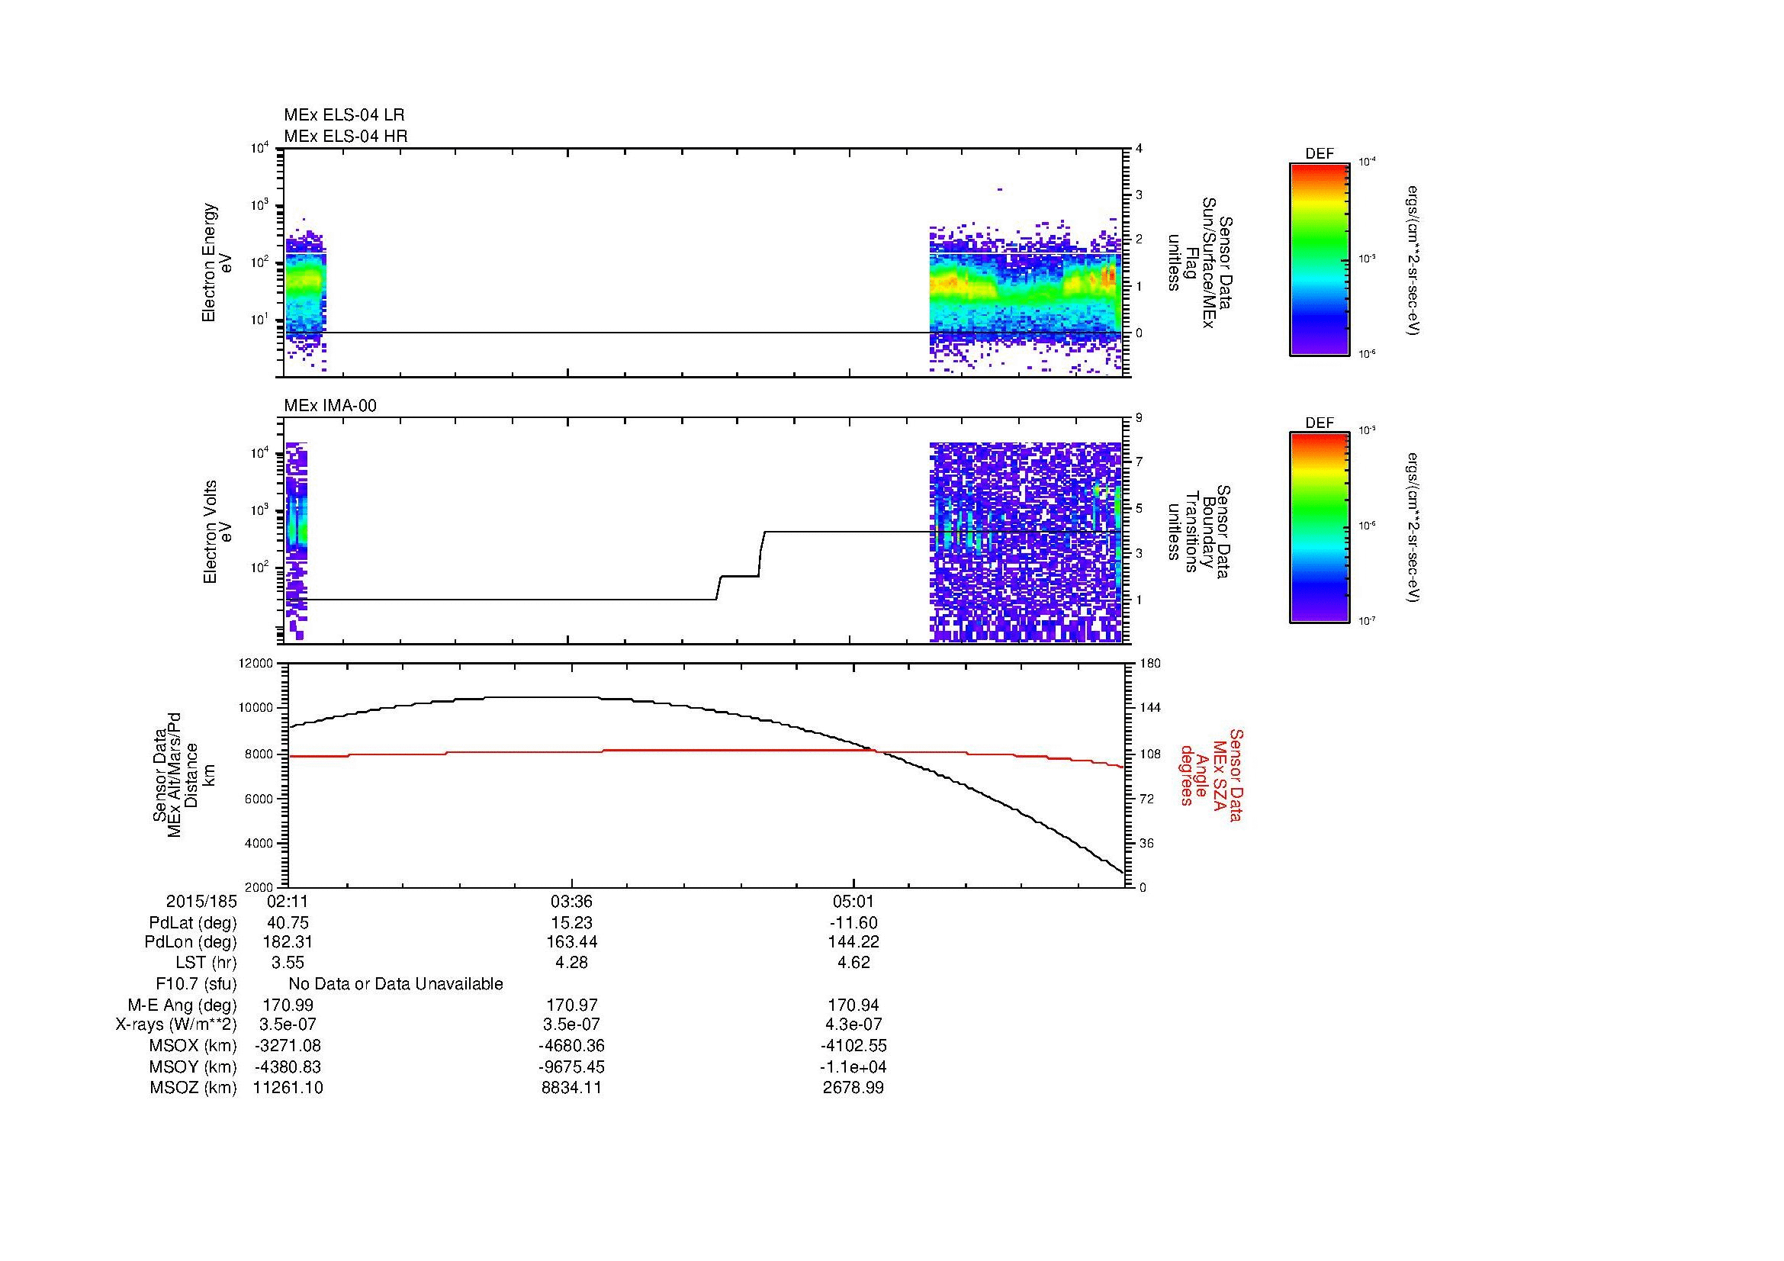Screen dimensions: 1784x1261
Task: Click the MSOZ value '2678.99'
Action: pyautogui.click(x=854, y=1089)
